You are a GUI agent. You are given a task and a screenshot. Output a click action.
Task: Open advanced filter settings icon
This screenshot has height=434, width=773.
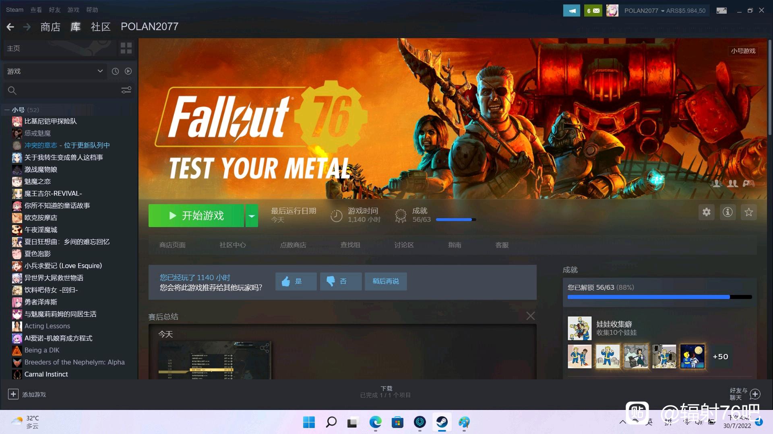click(x=126, y=90)
